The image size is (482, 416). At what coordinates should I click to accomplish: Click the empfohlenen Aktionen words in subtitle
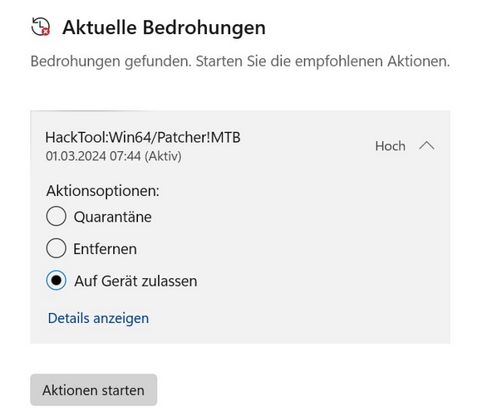[372, 61]
